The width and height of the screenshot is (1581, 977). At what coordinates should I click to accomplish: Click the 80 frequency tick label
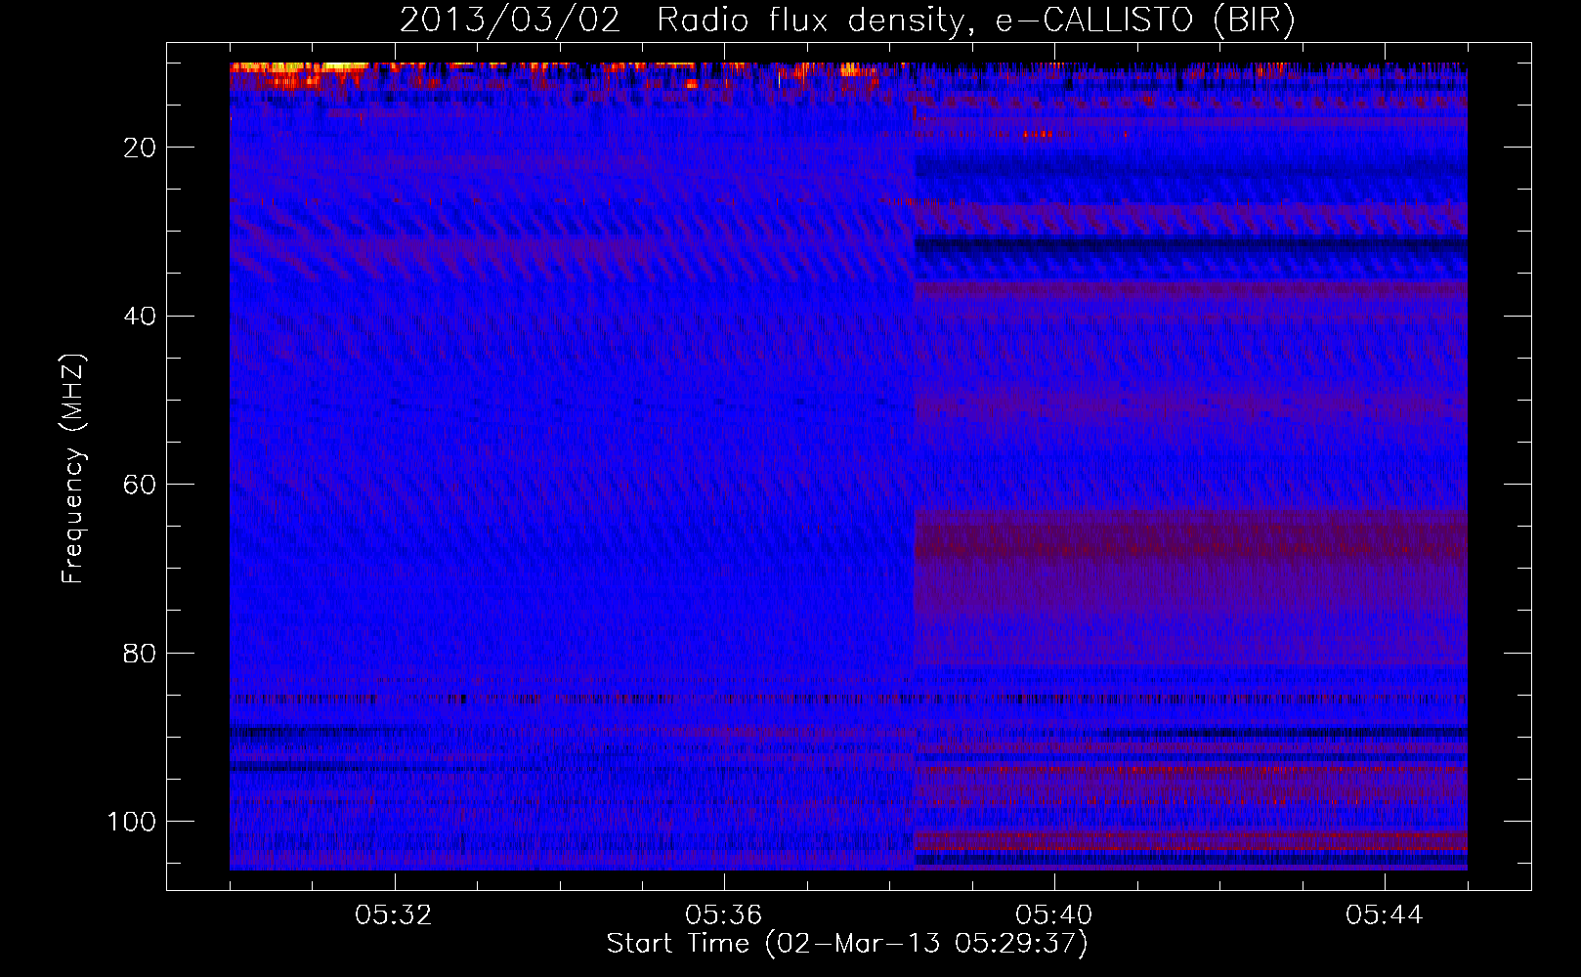point(140,654)
